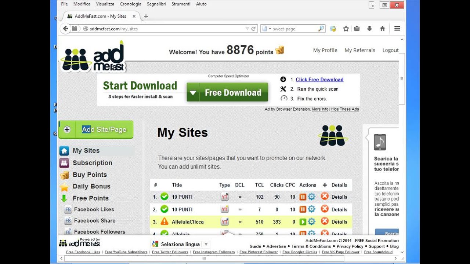Bookmark this page with the star icon

[x=346, y=29]
